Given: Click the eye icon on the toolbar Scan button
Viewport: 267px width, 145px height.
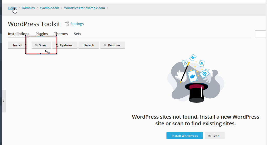Looking at the screenshot, I should [x=36, y=45].
